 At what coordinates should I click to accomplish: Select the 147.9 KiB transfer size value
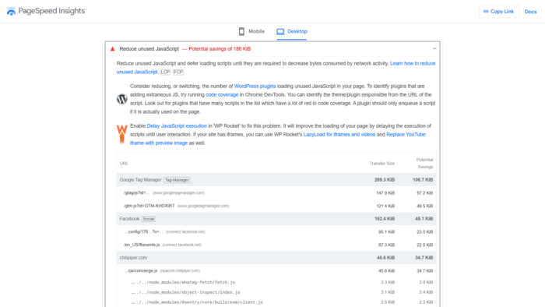[x=385, y=193]
